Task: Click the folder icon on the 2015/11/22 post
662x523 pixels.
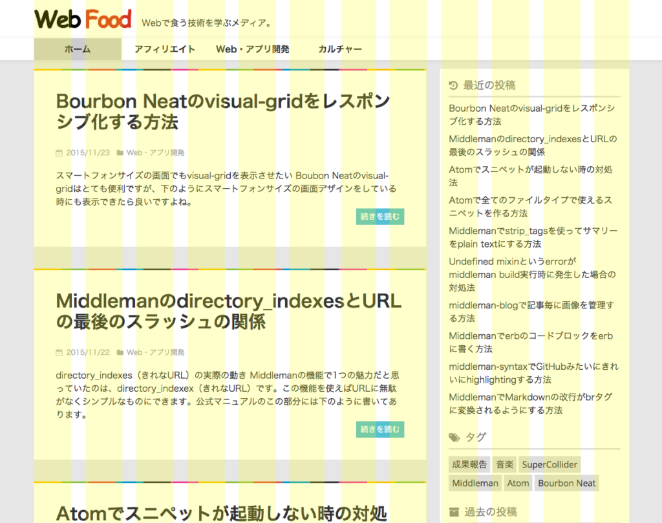Action: tap(120, 352)
